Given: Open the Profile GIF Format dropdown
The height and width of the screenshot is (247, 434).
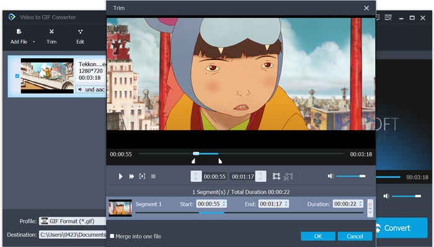Looking at the screenshot, I should click(x=73, y=221).
